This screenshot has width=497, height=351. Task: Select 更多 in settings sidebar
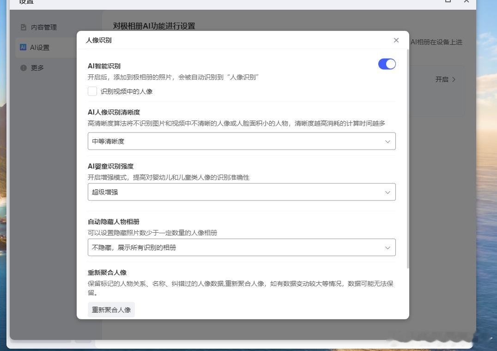click(37, 68)
